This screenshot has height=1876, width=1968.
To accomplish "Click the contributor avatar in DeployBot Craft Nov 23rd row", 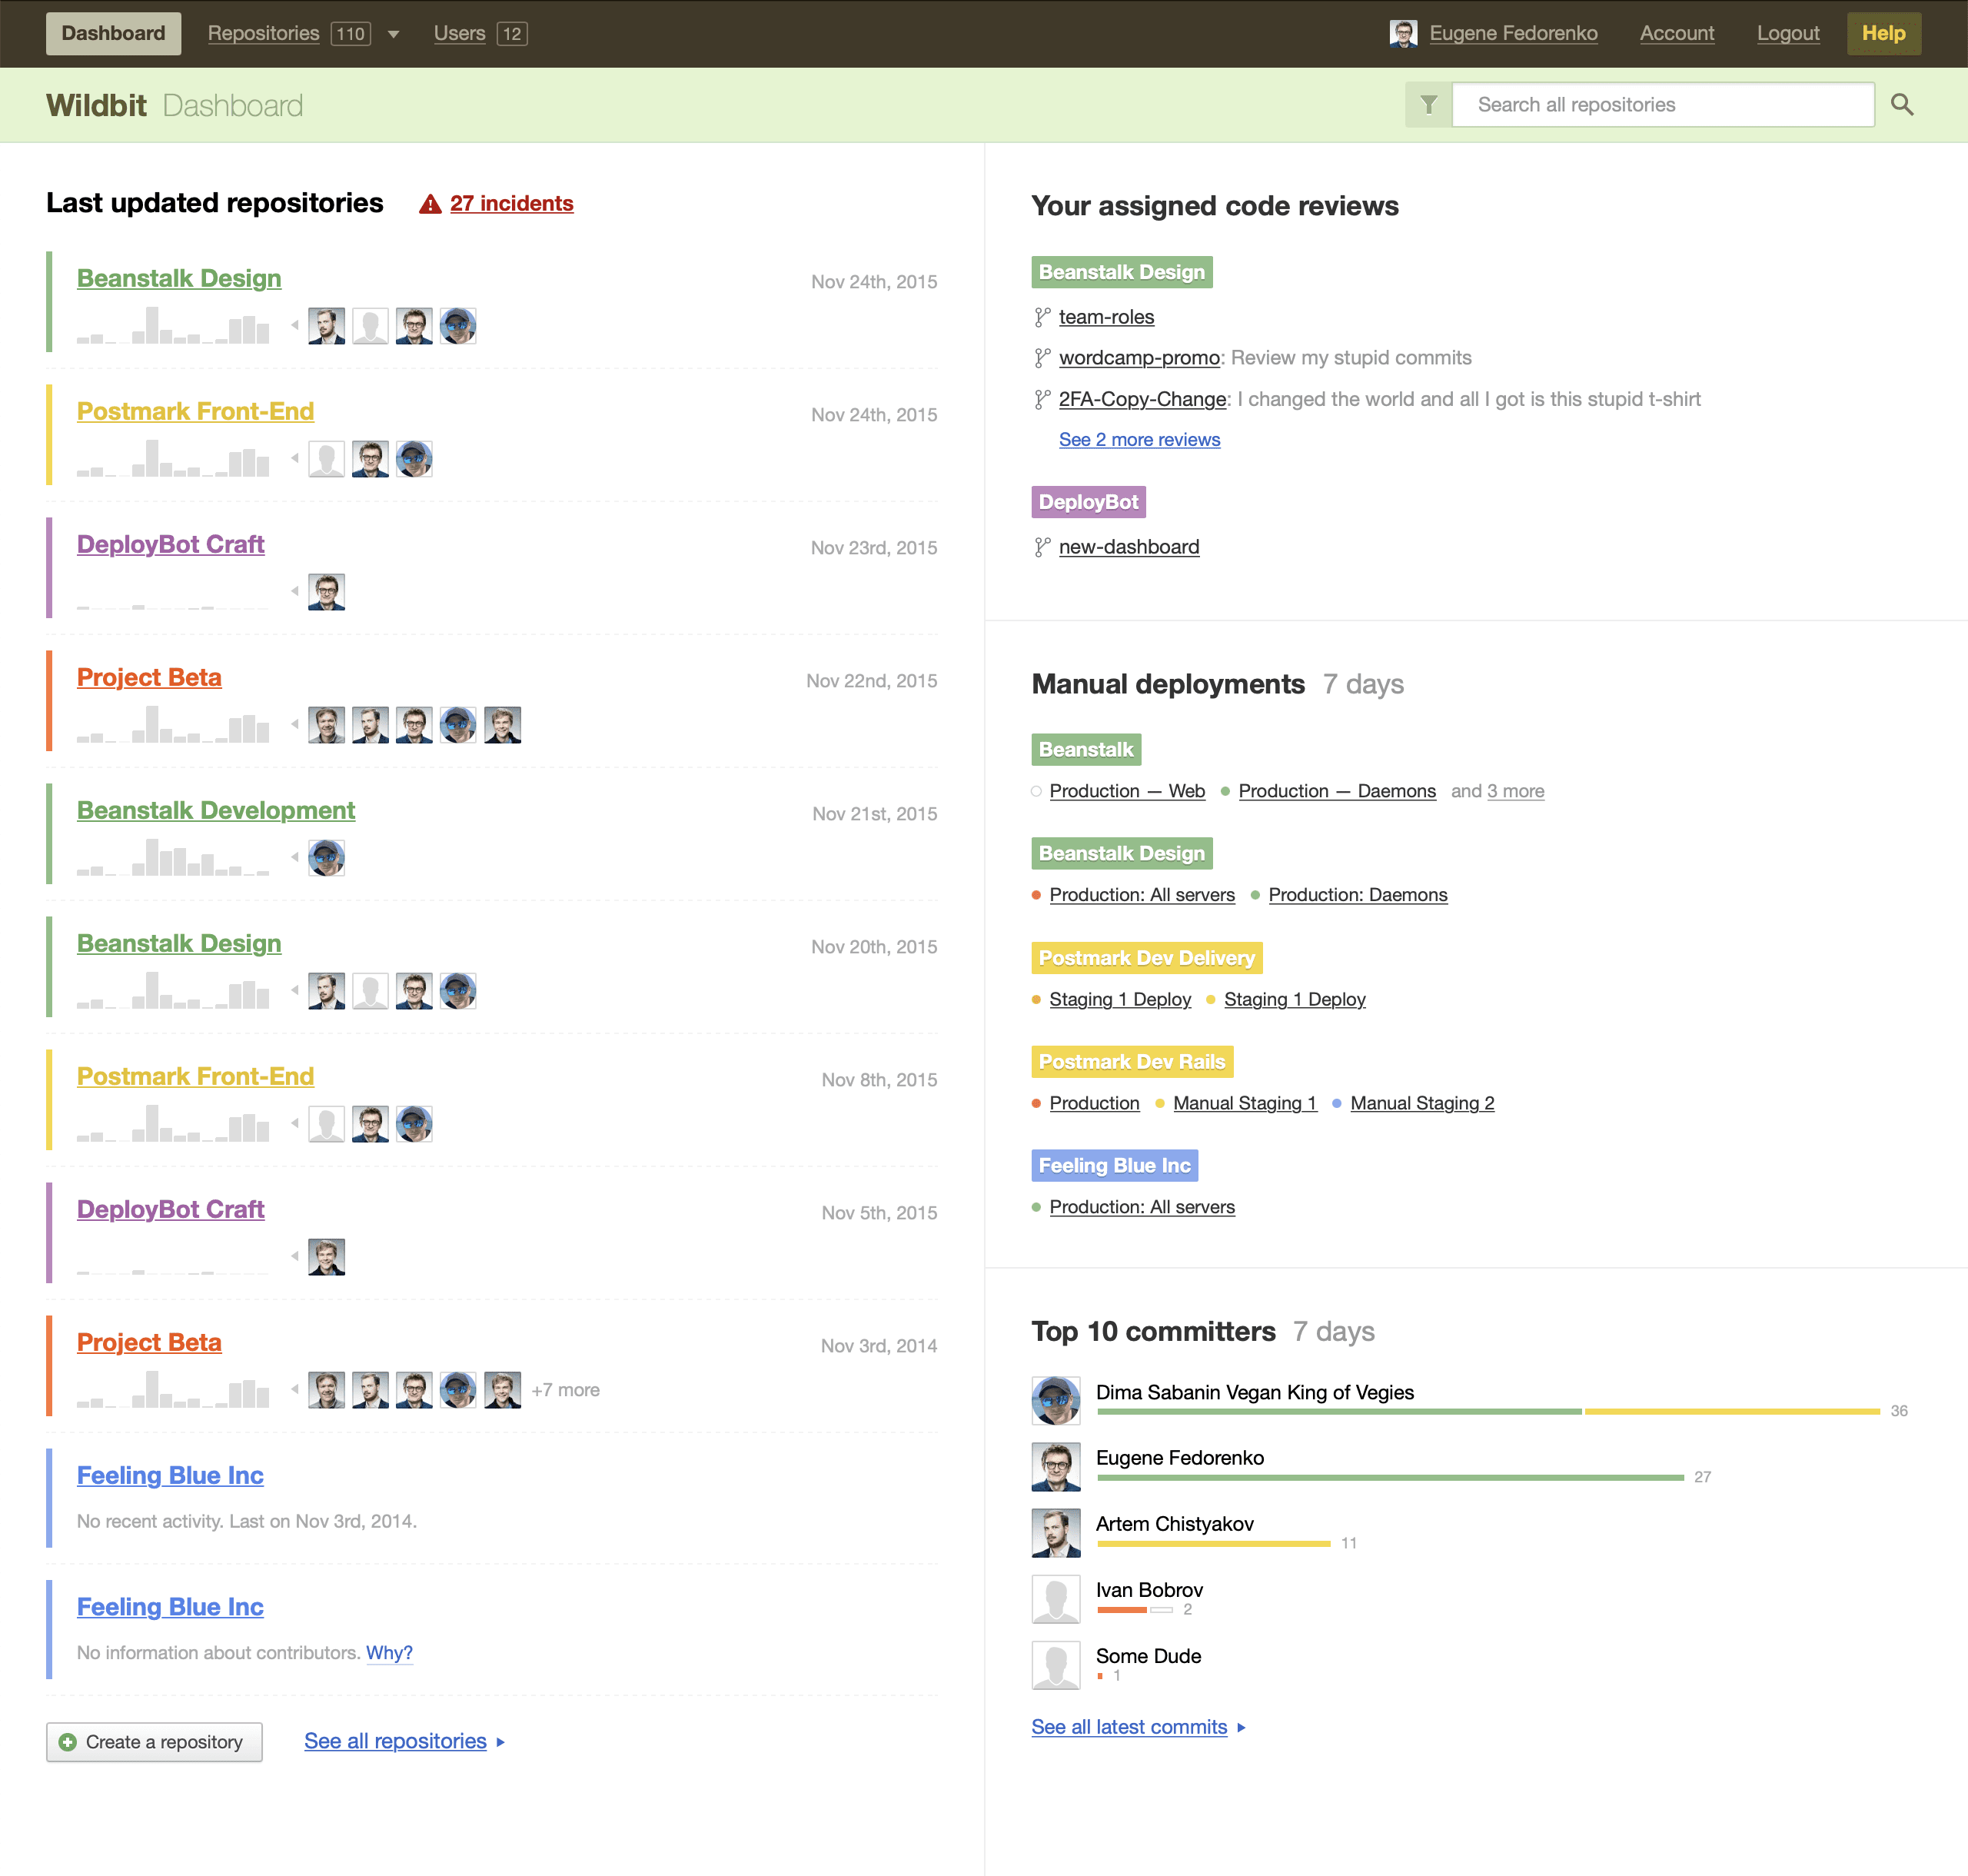I will [326, 592].
